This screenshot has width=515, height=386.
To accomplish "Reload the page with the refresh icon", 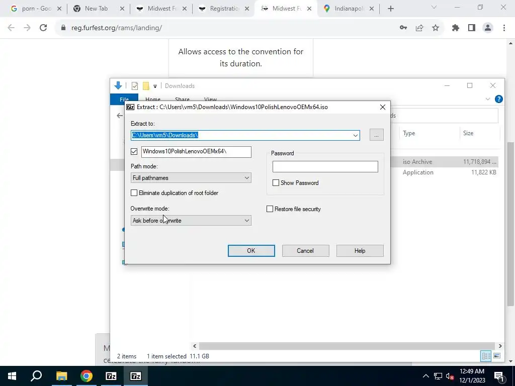I will pos(43,28).
